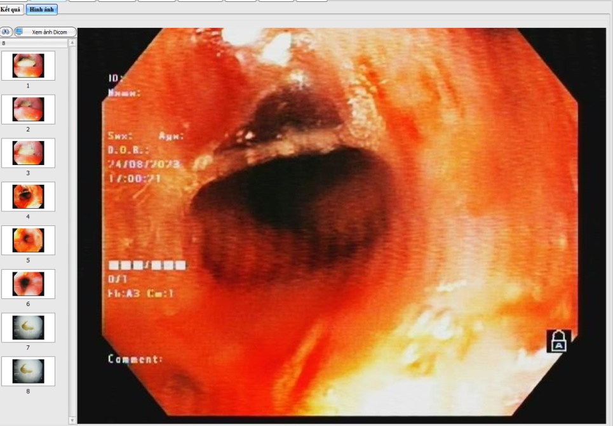View thumbnail image 6
The height and width of the screenshot is (426, 613).
click(28, 284)
